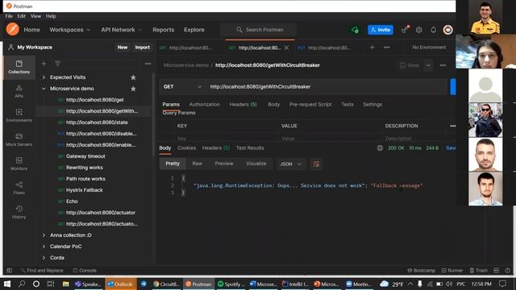Viewport: 516px width, 290px height.
Task: Open the tab bar three-dot options
Action: (387, 48)
